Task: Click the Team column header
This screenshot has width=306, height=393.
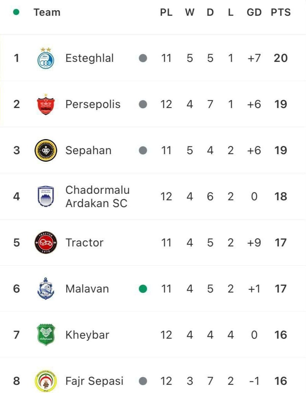Action: tap(47, 12)
